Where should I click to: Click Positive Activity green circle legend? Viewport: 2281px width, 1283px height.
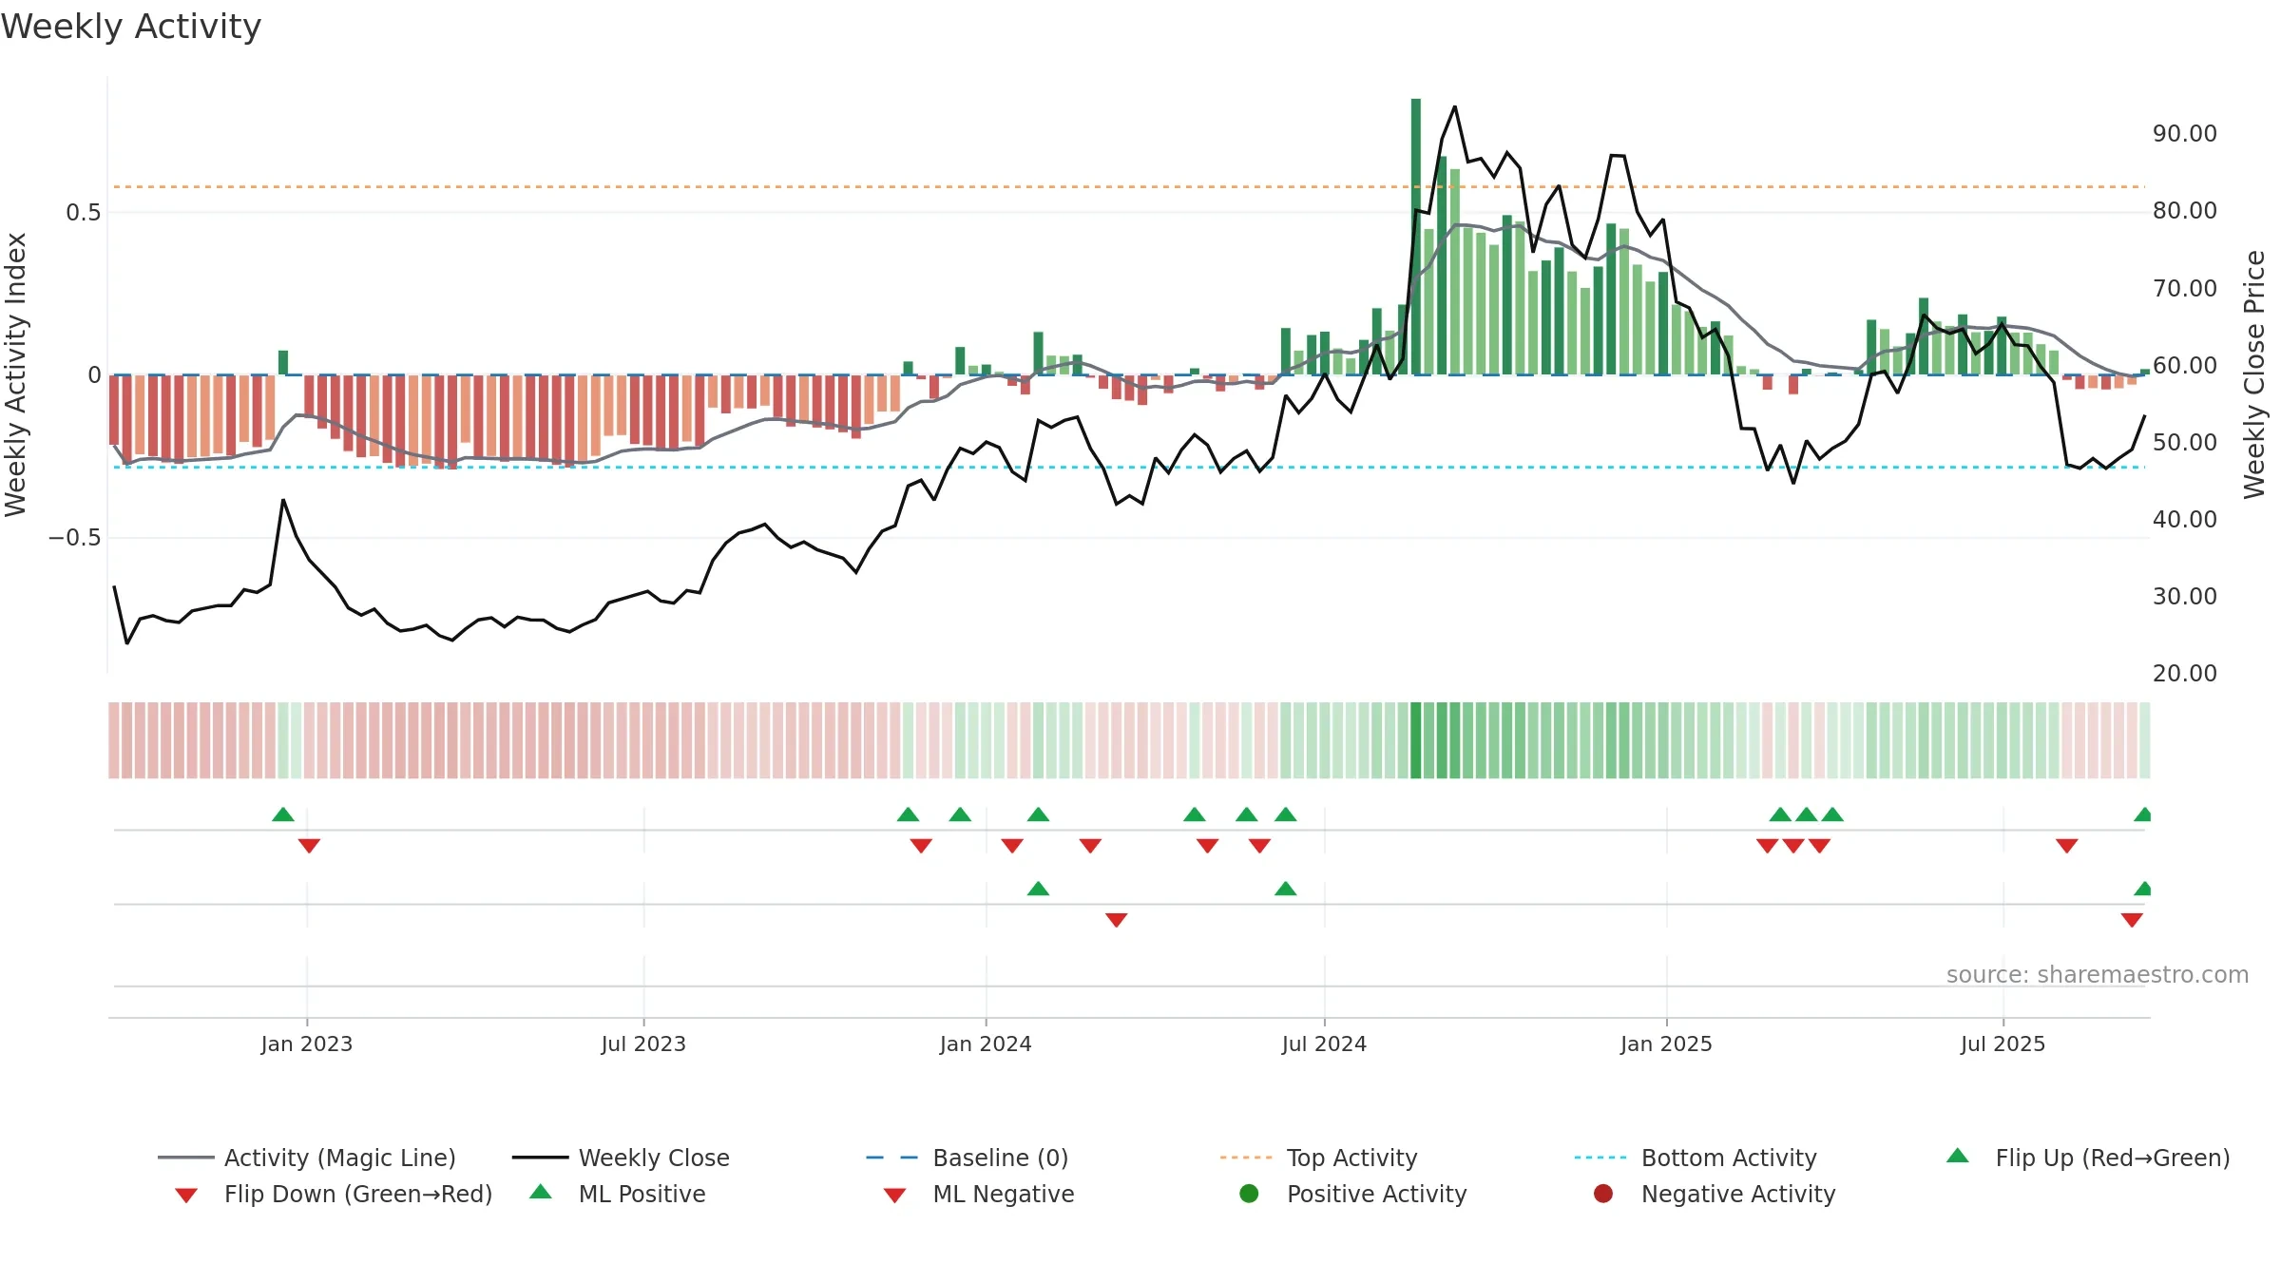pos(1249,1194)
